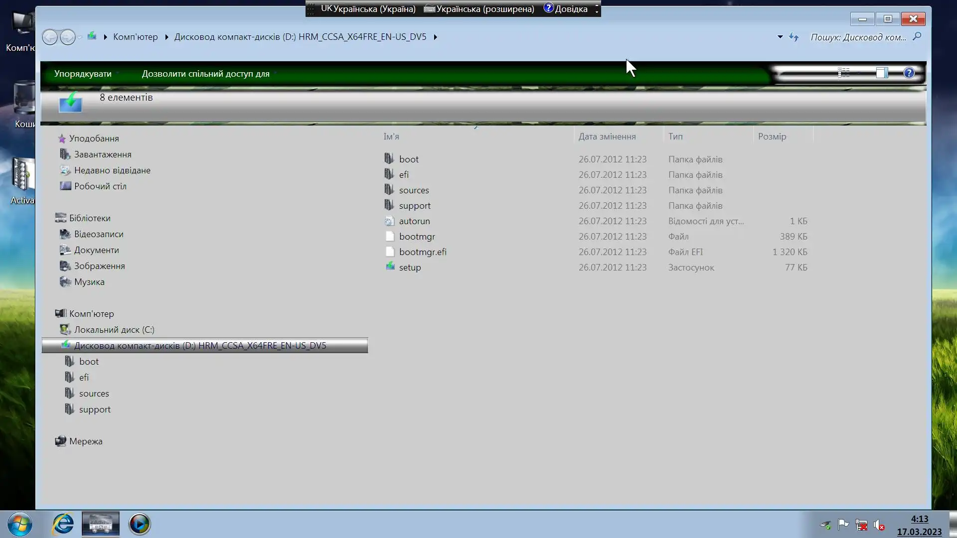957x538 pixels.
Task: Expand breadcrumb arrow after HRM_CCSA drive name
Action: click(436, 37)
